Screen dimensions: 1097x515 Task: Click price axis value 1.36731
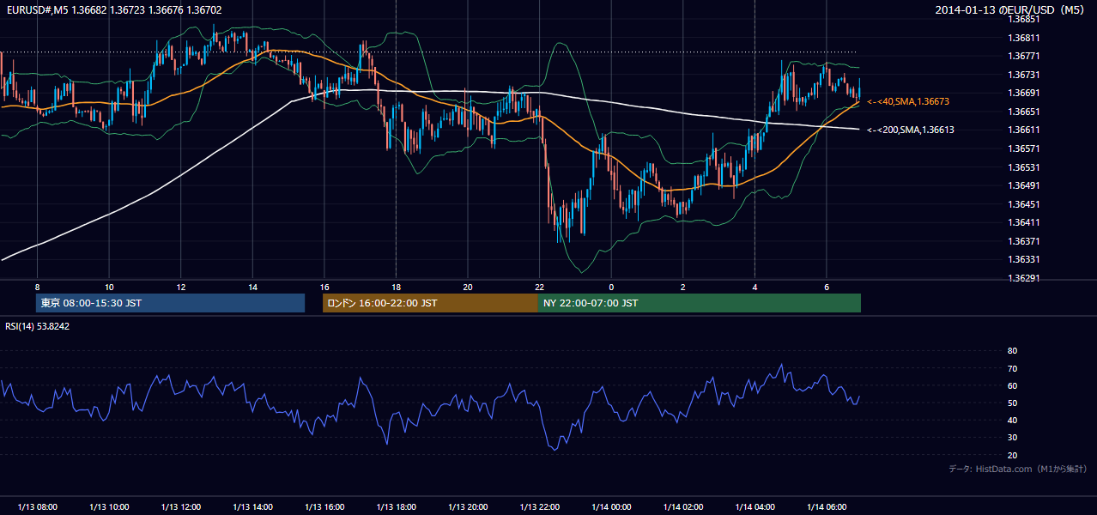coord(1024,75)
